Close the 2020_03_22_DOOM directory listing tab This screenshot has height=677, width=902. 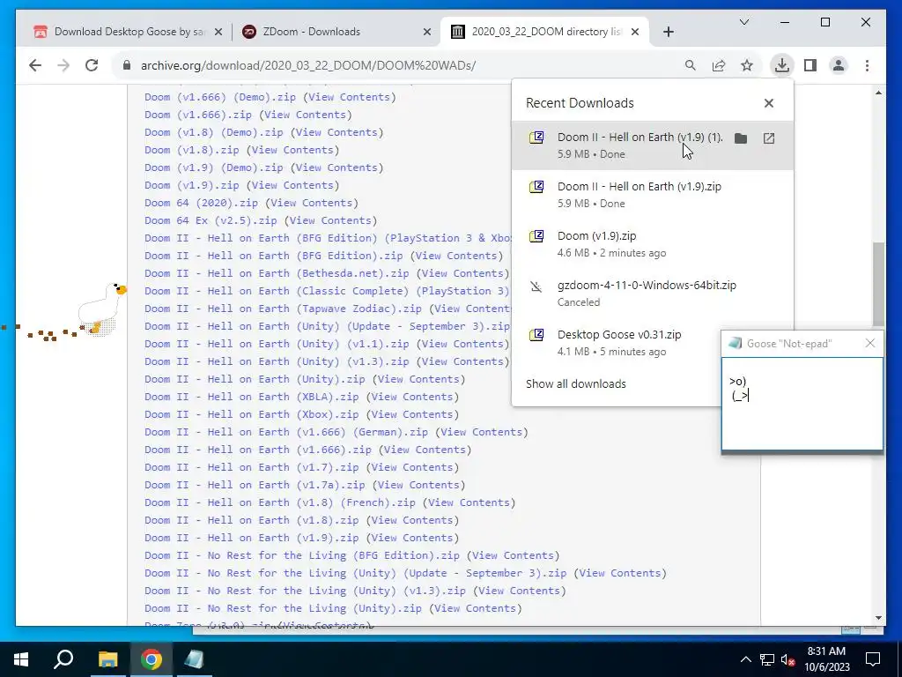635,32
